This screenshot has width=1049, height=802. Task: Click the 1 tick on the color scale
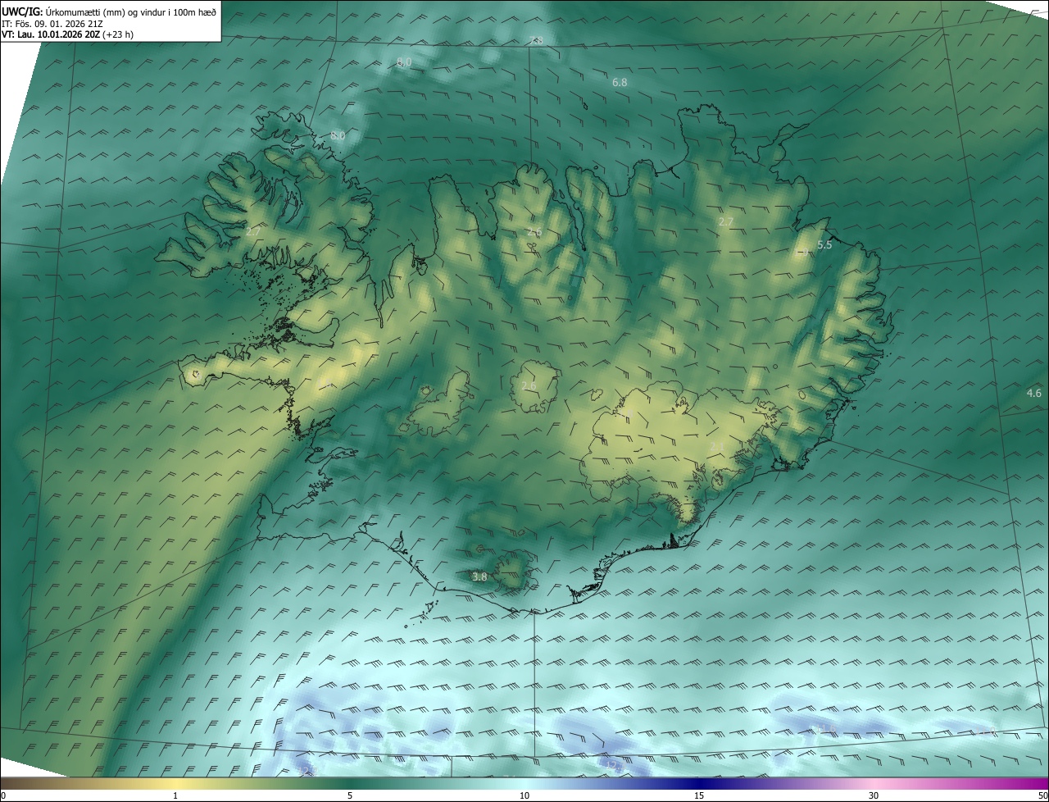(x=175, y=795)
